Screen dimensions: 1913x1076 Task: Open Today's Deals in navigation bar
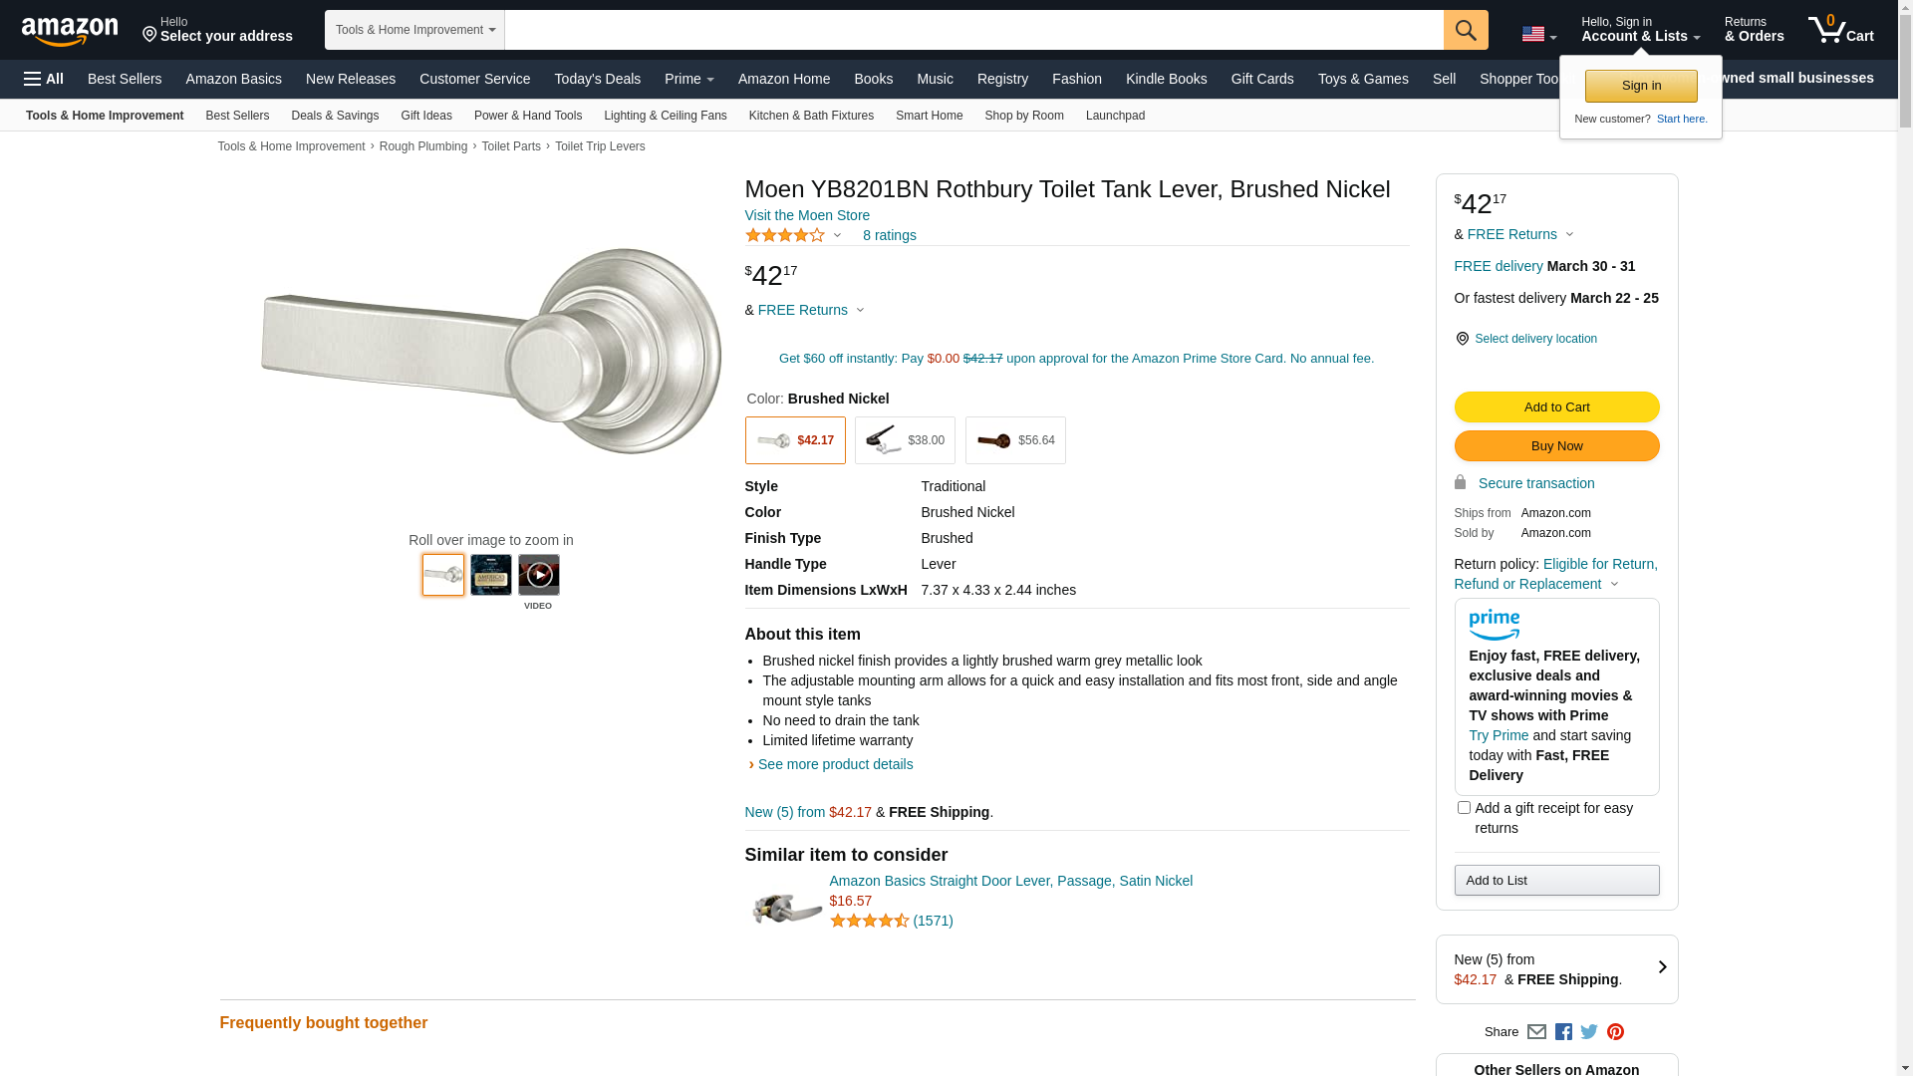click(597, 79)
